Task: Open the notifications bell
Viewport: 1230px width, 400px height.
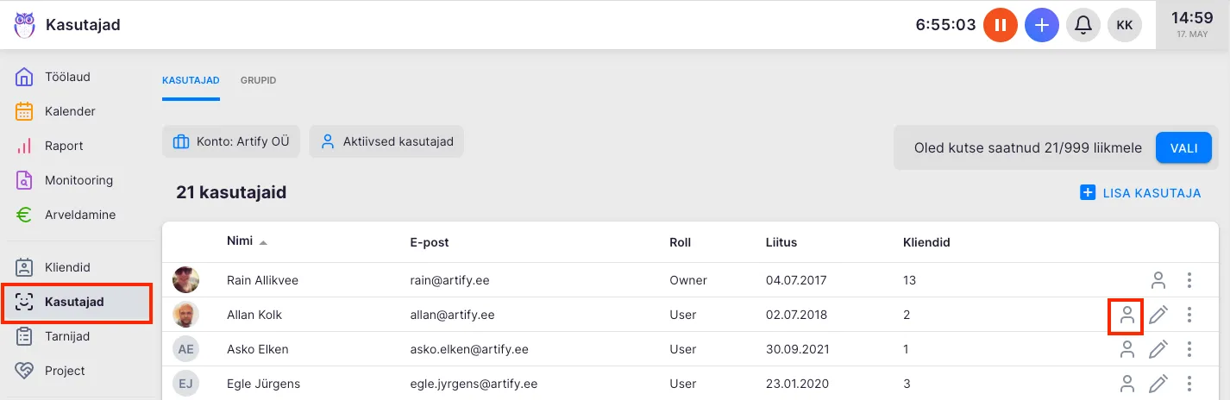Action: [x=1083, y=25]
